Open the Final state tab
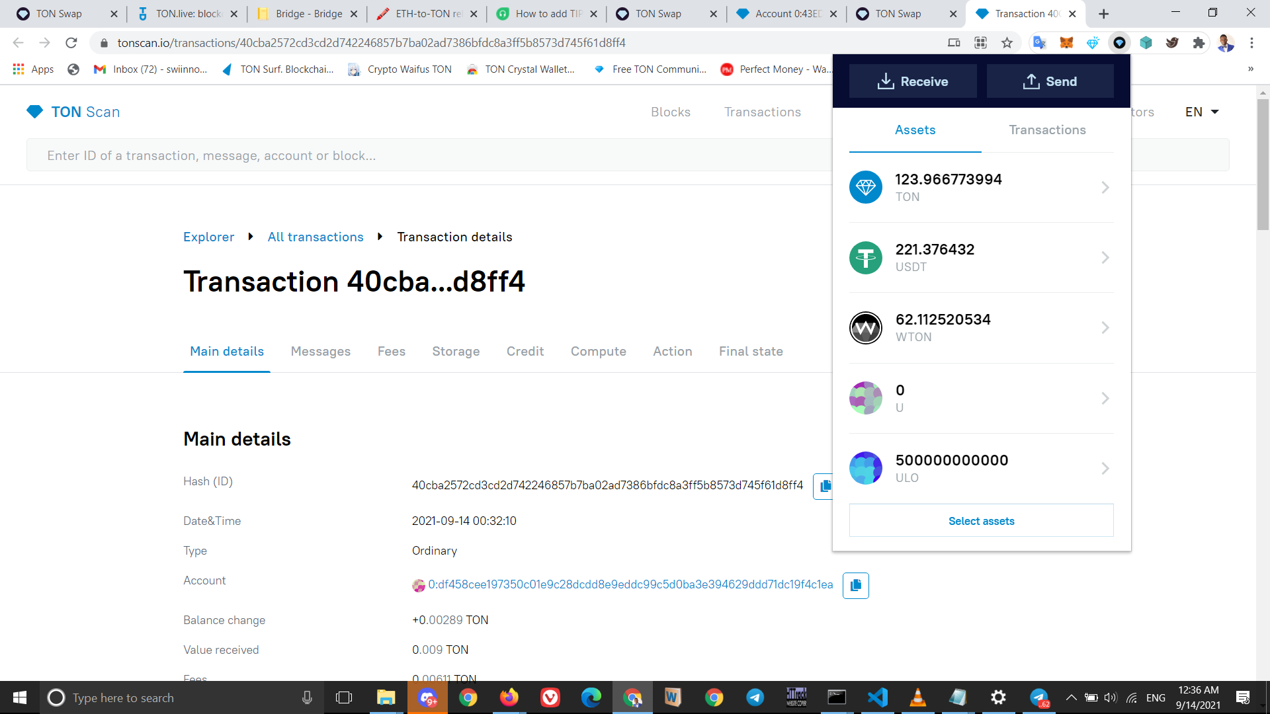This screenshot has height=714, width=1270. point(751,351)
